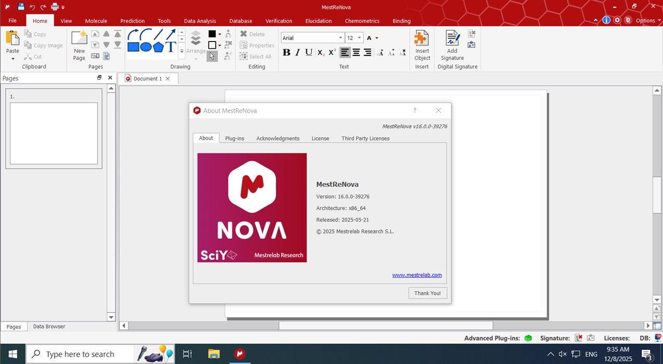Toggle Bold text formatting
The image size is (663, 364).
click(x=286, y=52)
